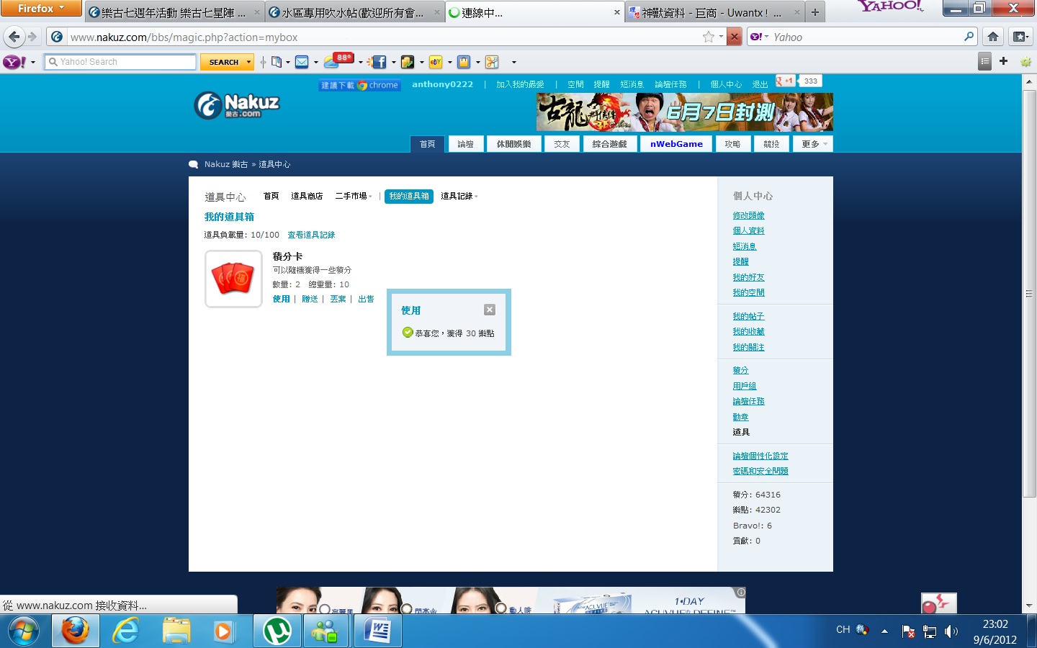
Task: Select the nWebGame navigation tab
Action: click(x=676, y=144)
